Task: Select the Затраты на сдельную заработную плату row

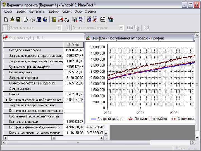Action: pos(33,61)
